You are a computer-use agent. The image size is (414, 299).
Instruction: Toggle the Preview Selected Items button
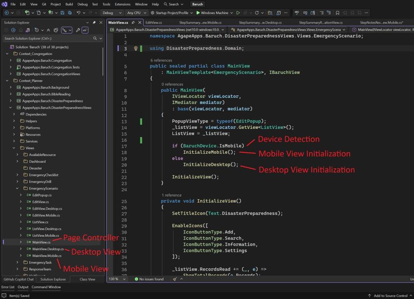(85, 30)
